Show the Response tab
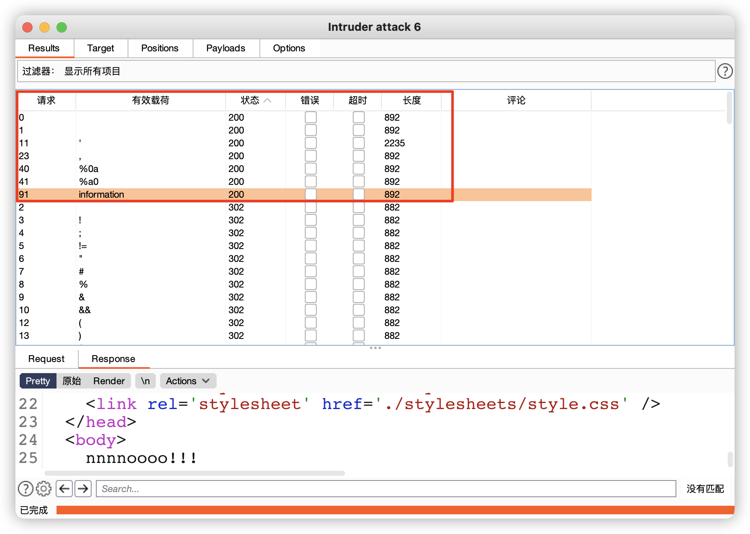This screenshot has width=750, height=534. tap(113, 359)
